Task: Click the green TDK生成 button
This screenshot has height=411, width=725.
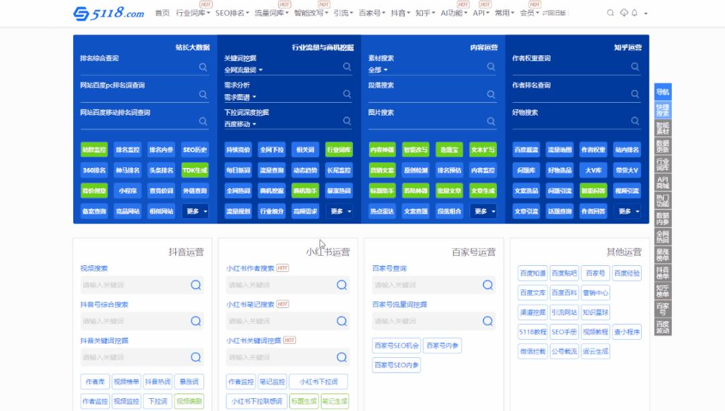Action: [x=193, y=170]
